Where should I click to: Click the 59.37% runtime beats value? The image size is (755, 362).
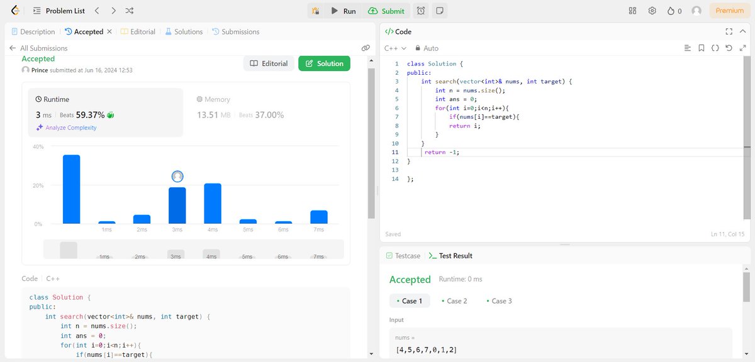coord(91,115)
